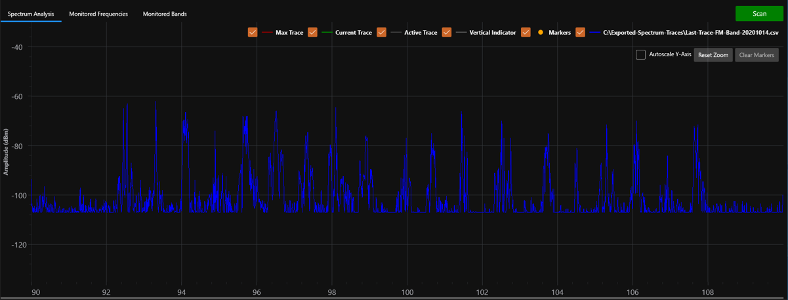Click the Active Trace legend label
The height and width of the screenshot is (300, 788).
(421, 32)
